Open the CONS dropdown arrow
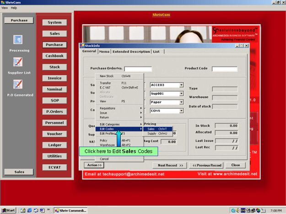Image resolution: width=286 pixels, height=214 pixels. point(181,110)
